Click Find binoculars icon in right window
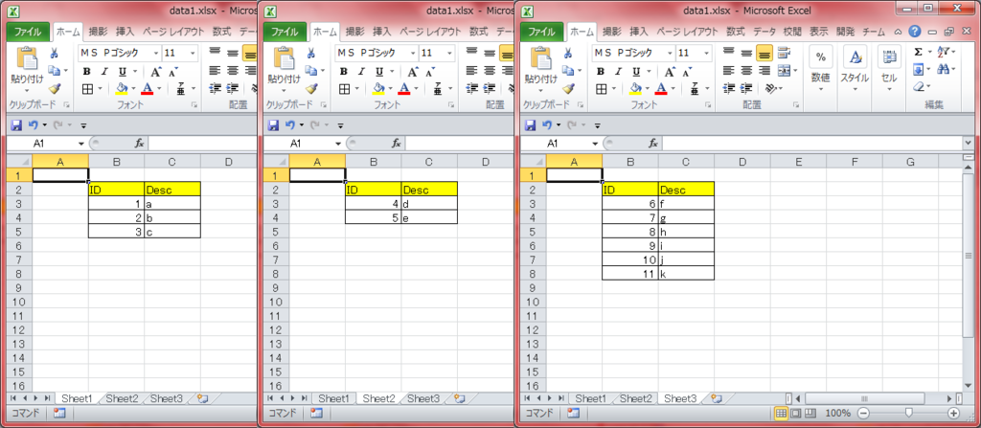The height and width of the screenshot is (428, 981). (x=943, y=69)
